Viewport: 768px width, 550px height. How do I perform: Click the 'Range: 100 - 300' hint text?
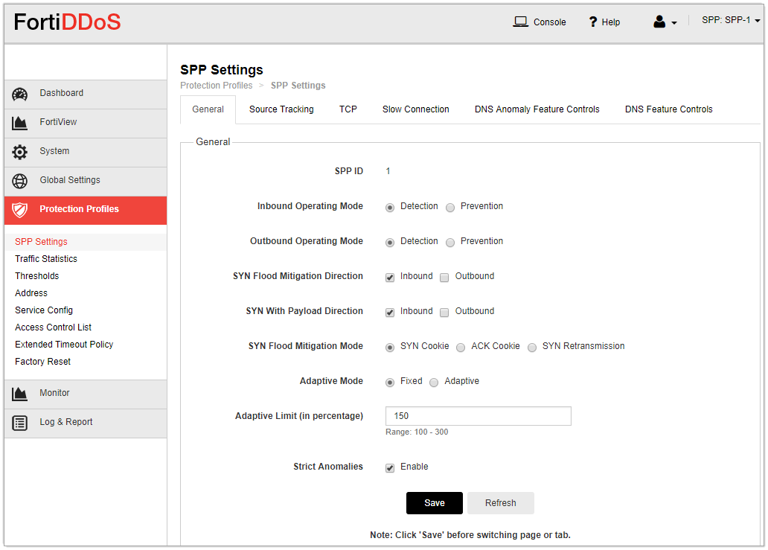(416, 432)
